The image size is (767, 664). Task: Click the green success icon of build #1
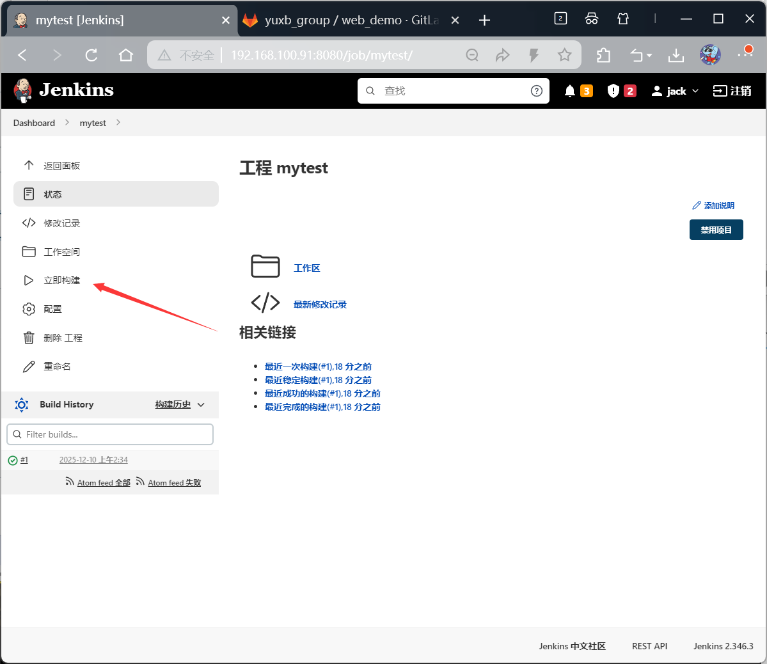click(13, 460)
